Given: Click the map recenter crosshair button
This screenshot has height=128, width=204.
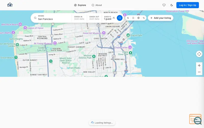Looking at the screenshot, I should pyautogui.click(x=199, y=54).
